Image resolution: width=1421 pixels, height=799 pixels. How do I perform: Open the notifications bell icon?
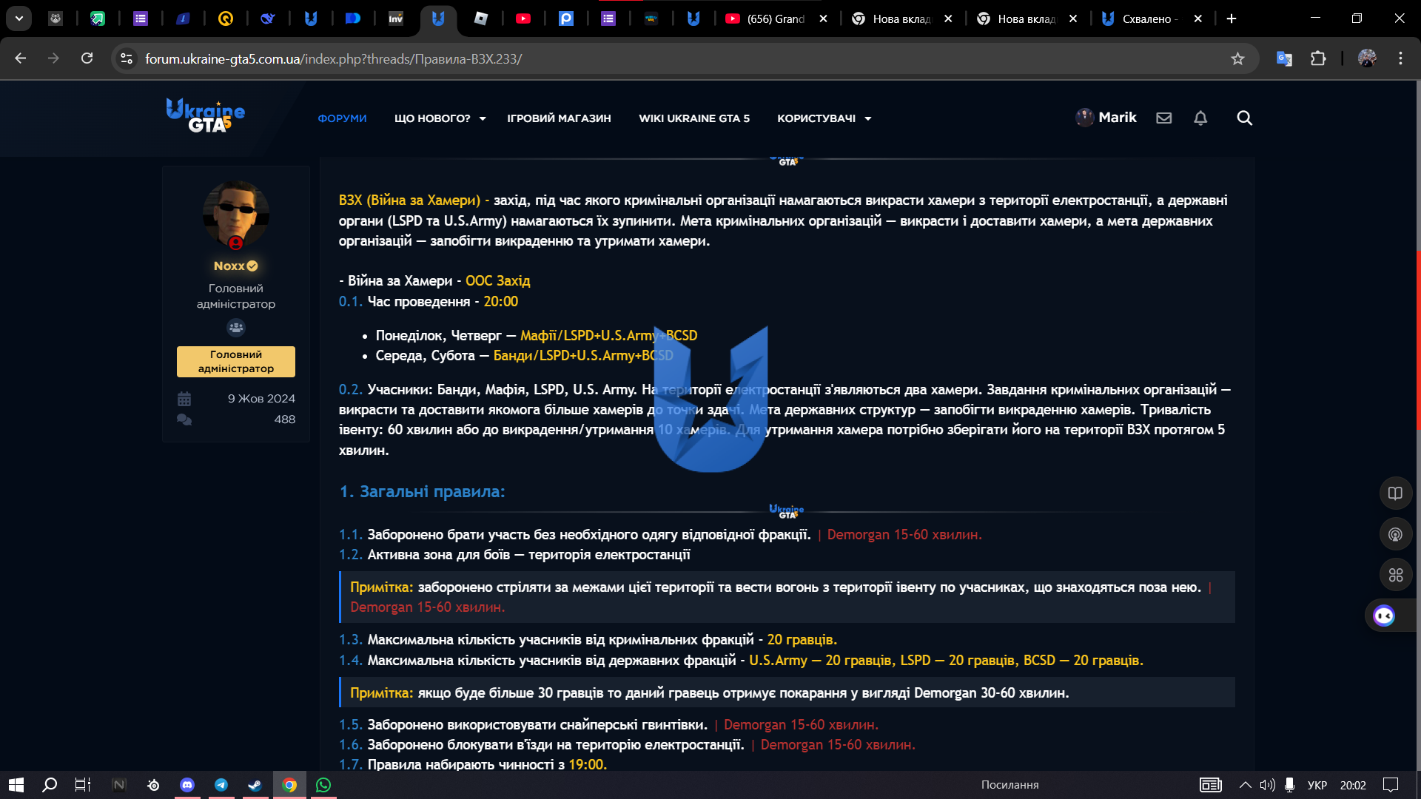(1200, 118)
